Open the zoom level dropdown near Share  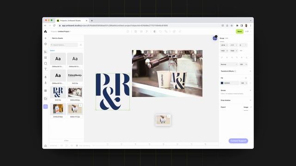(248, 31)
